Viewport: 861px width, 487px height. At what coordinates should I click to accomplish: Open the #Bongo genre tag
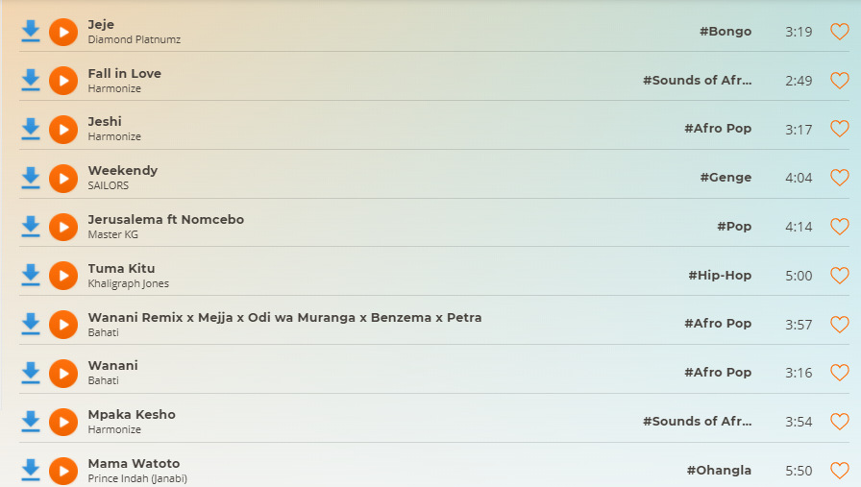(x=726, y=32)
